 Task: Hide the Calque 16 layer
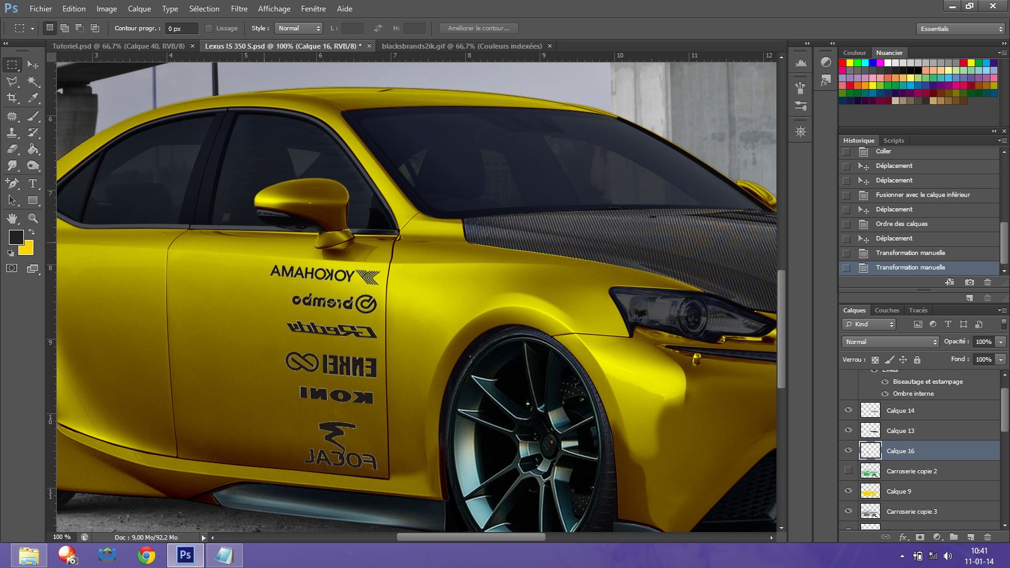848,451
